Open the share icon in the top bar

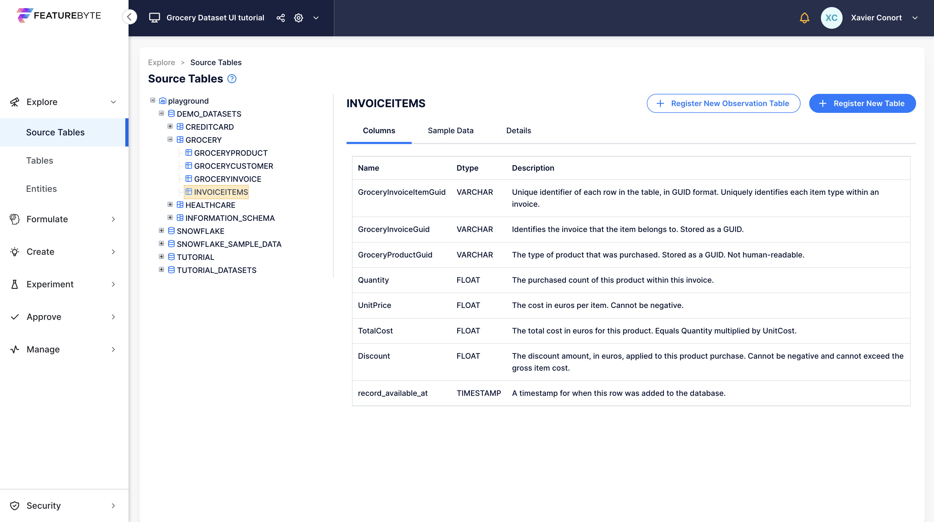[x=281, y=18]
